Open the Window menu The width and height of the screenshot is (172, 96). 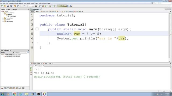(x=44, y=3)
